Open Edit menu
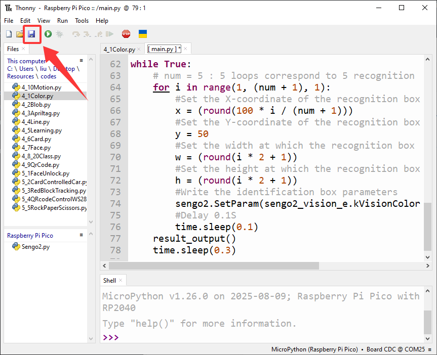 (25, 21)
